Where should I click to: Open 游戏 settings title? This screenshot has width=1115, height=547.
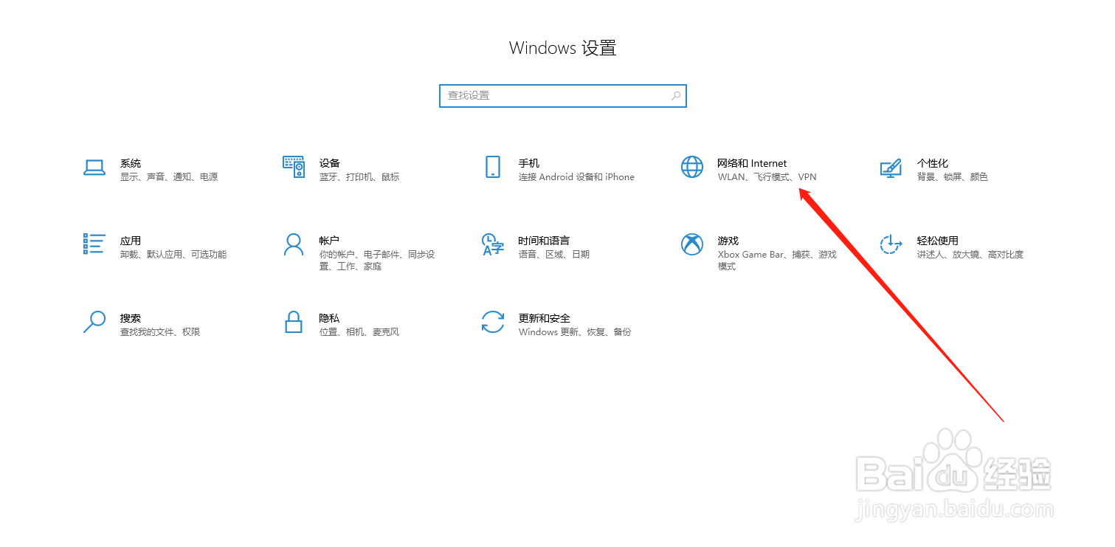(728, 241)
